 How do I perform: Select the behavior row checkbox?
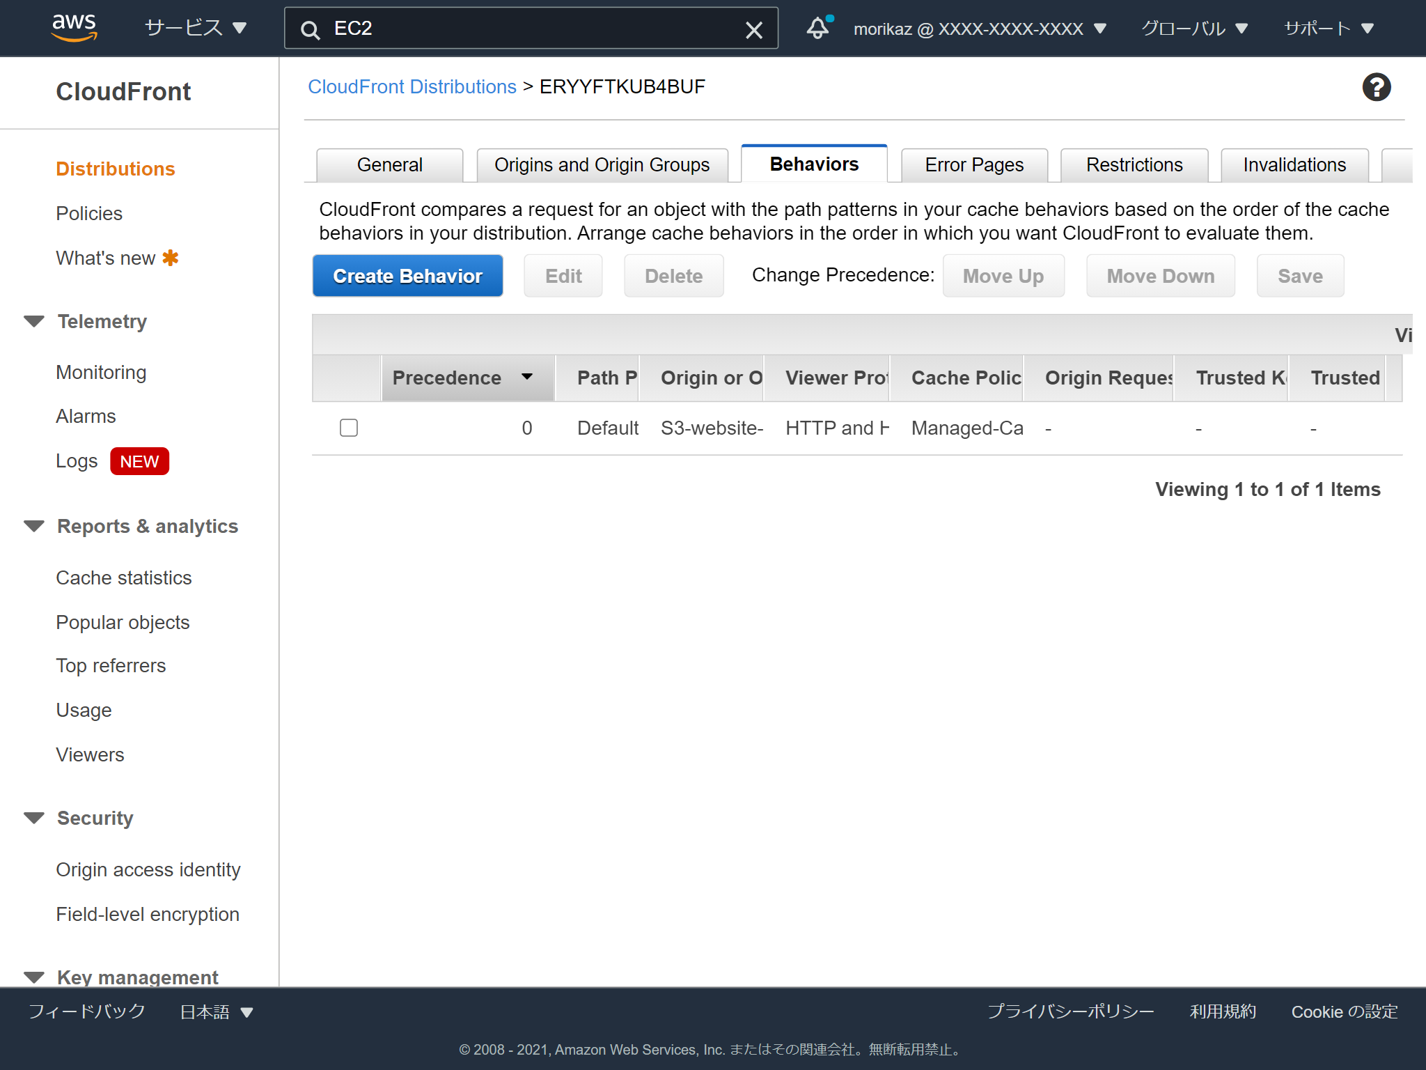348,428
